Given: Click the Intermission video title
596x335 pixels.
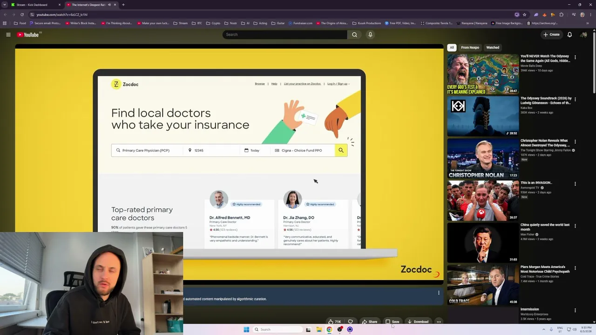Looking at the screenshot, I should tap(529, 309).
